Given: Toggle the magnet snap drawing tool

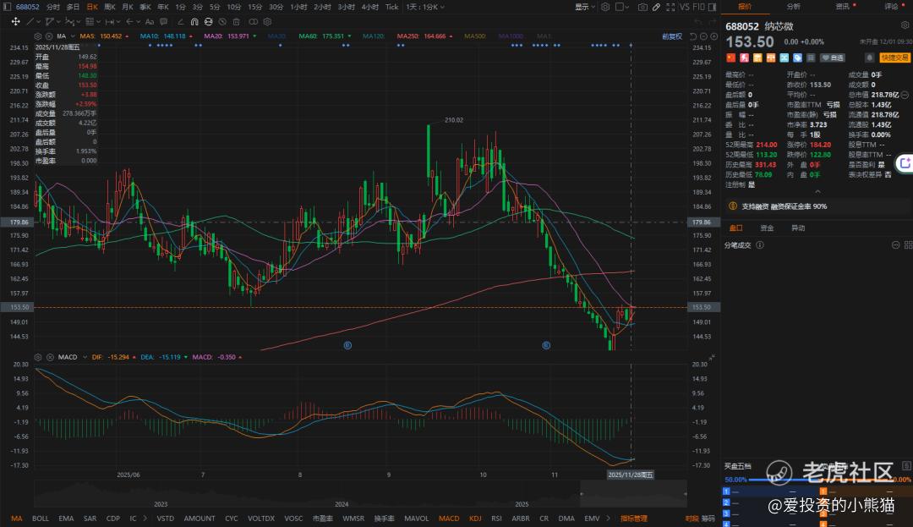Looking at the screenshot, I should pos(194,21).
